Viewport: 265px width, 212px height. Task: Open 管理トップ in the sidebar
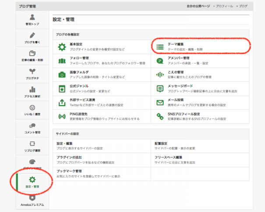coord(32,20)
